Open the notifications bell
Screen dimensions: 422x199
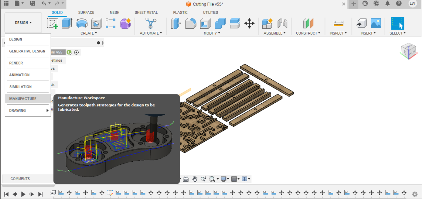387,4
